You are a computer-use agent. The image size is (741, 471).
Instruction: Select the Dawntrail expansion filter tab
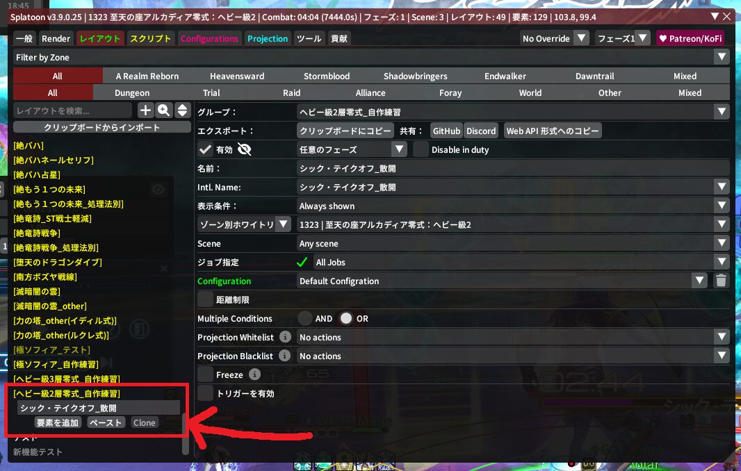pos(594,76)
